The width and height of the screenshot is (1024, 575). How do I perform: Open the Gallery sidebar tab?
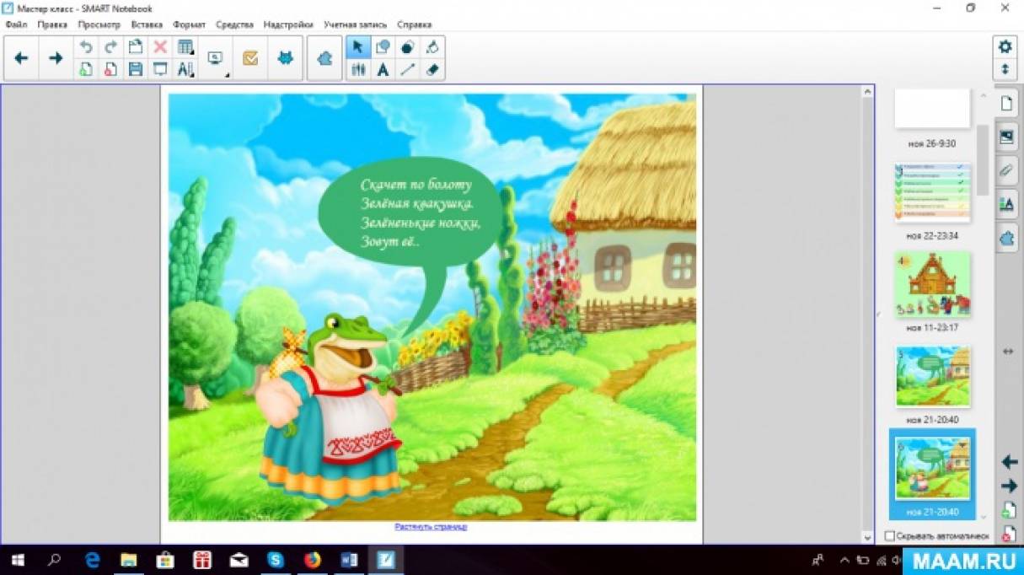coord(1006,137)
